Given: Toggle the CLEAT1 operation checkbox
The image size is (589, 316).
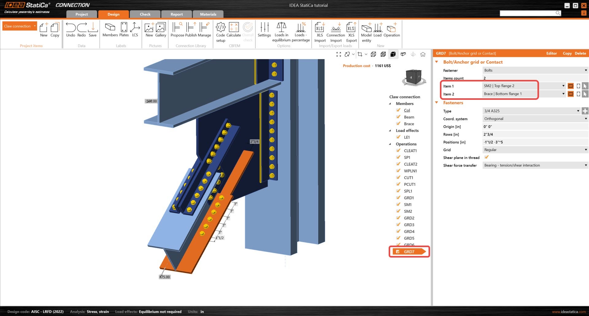Looking at the screenshot, I should point(398,151).
